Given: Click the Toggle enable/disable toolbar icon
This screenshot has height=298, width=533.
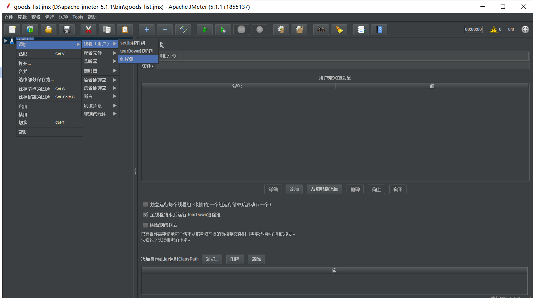Looking at the screenshot, I should pyautogui.click(x=183, y=29).
